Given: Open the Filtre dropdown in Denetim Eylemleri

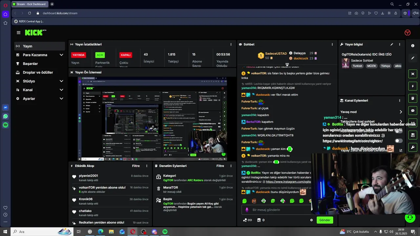Looking at the screenshot, I should pyautogui.click(x=220, y=166).
